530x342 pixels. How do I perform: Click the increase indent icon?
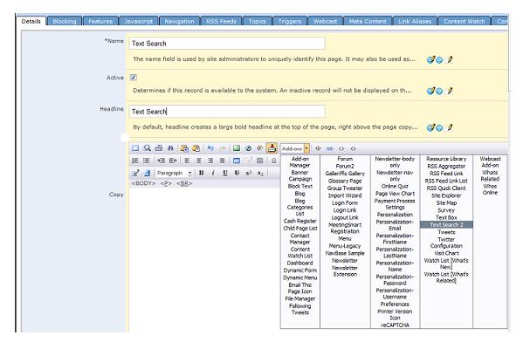tap(161, 161)
